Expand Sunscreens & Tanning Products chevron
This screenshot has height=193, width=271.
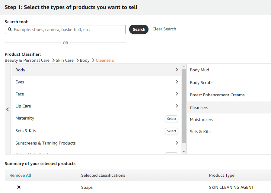click(x=177, y=143)
